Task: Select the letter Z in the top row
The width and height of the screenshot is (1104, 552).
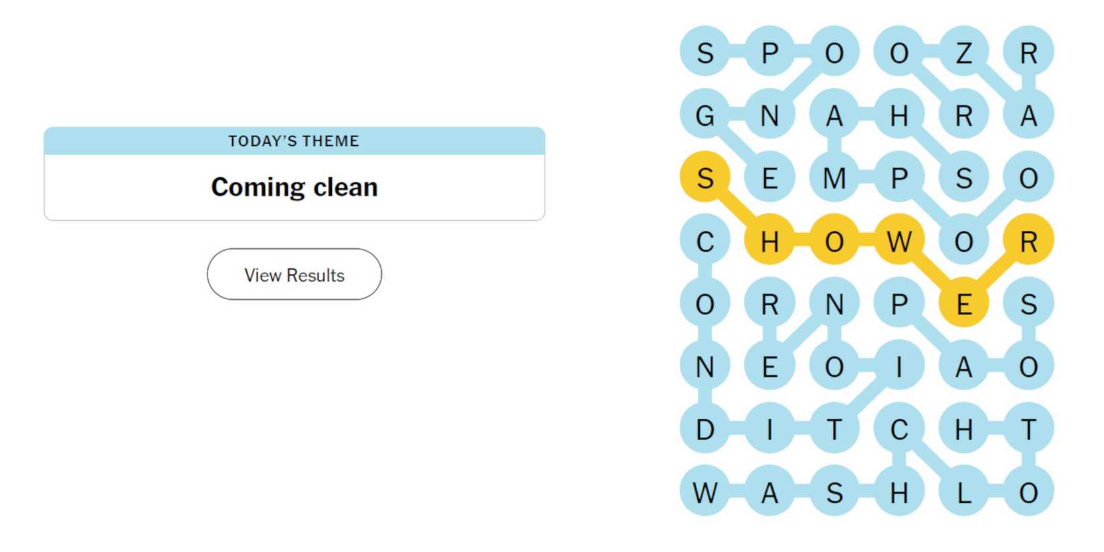Action: 964,52
